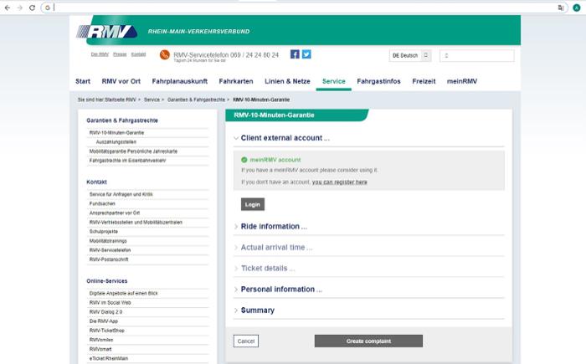This screenshot has width=586, height=364.
Task: Open RMV-10-Minuten-Garantie in the sidebar
Action: point(116,133)
